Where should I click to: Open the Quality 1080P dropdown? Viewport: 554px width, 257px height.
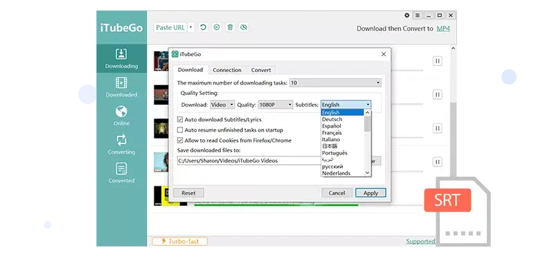point(275,105)
